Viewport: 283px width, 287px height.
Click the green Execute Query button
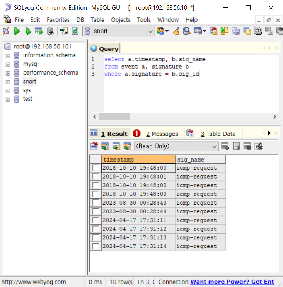pos(17,31)
